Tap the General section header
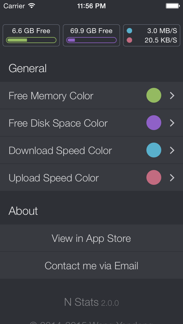Image resolution: width=183 pixels, height=324 pixels. click(27, 68)
